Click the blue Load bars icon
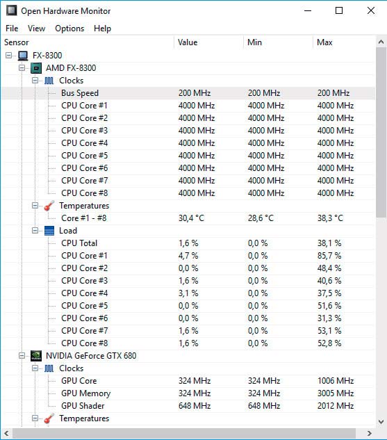Viewport: 387px width, 440px height. click(x=49, y=231)
